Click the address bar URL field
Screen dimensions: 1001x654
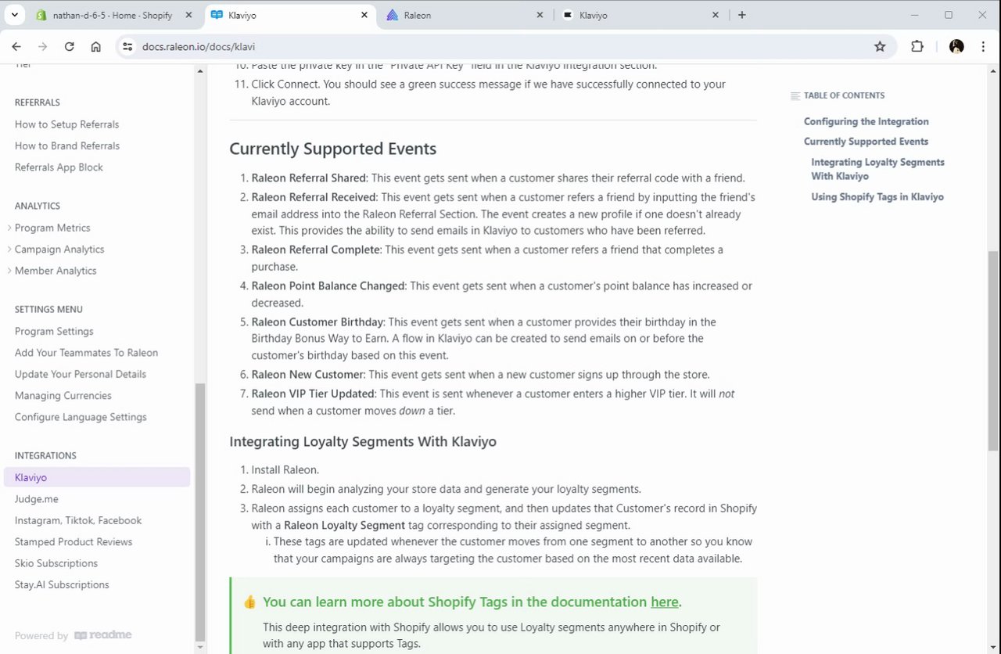click(x=500, y=47)
